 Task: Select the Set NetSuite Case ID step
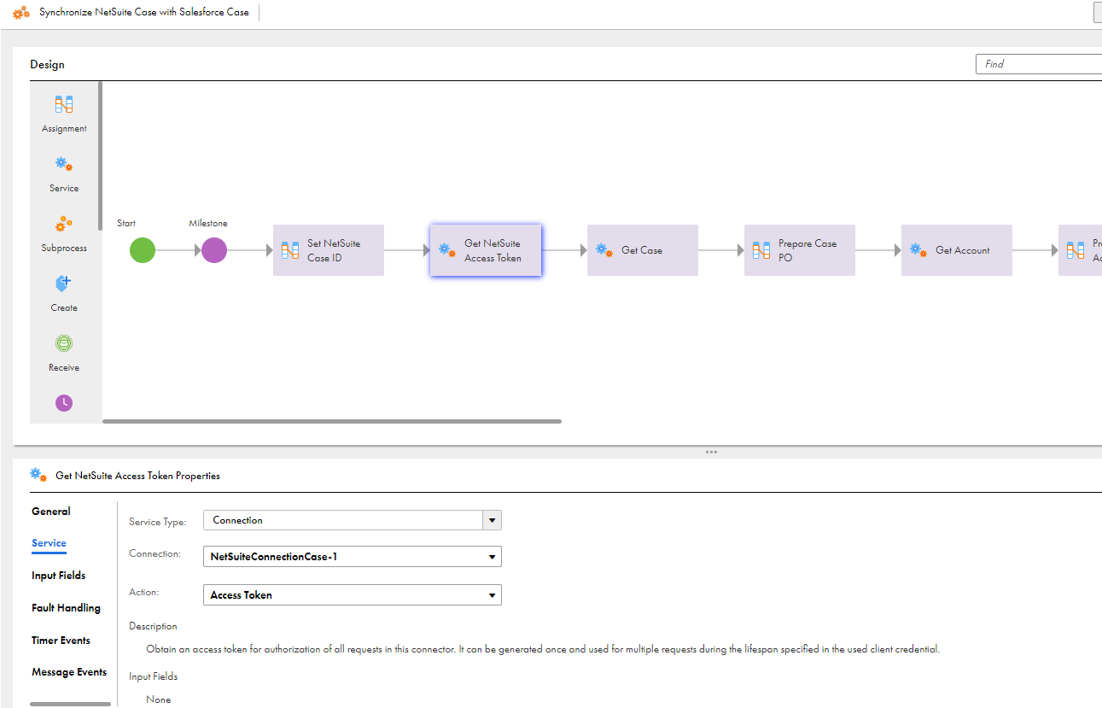[329, 250]
